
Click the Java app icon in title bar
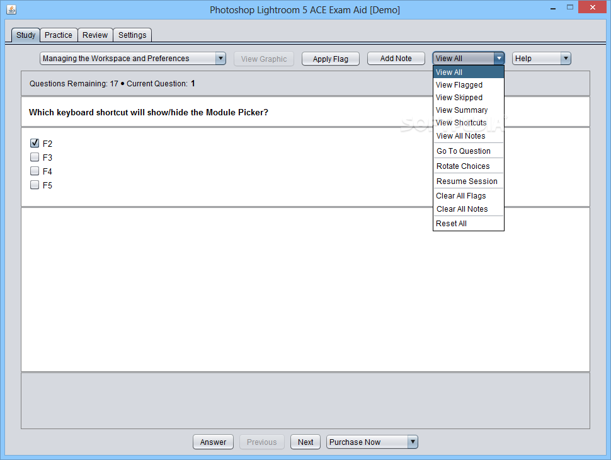(11, 9)
